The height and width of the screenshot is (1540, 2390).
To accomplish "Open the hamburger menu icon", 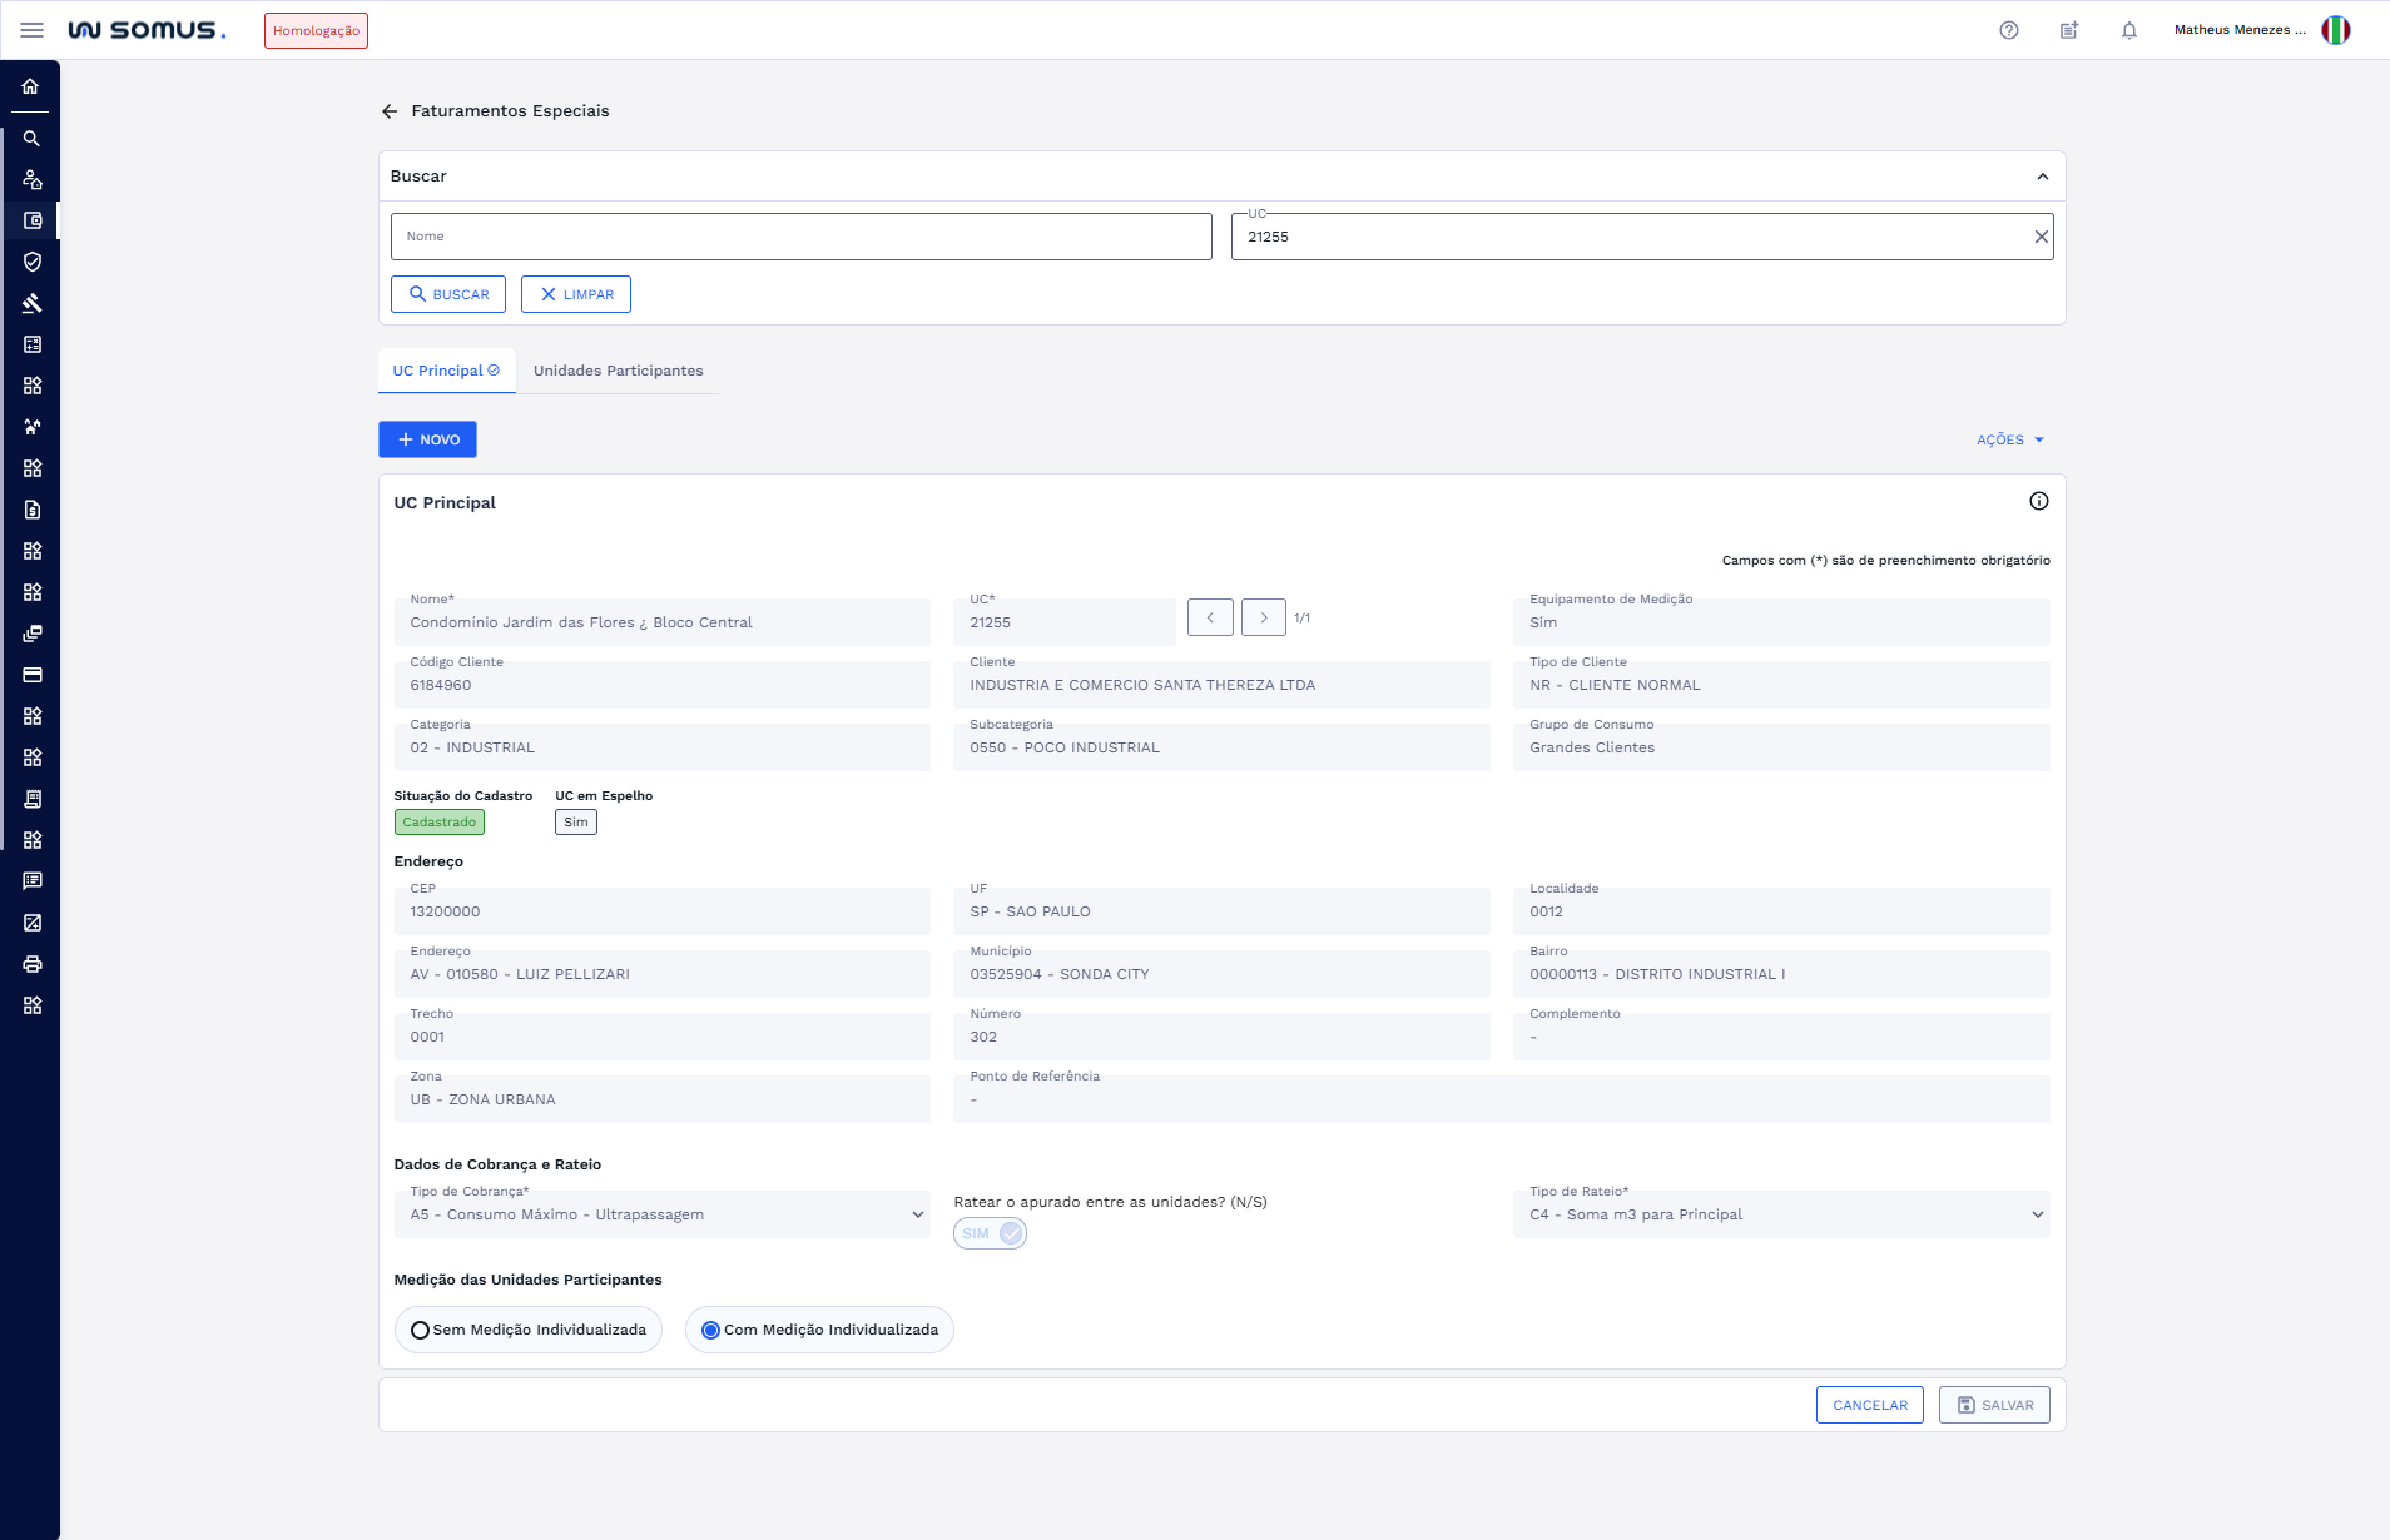I will click(32, 30).
